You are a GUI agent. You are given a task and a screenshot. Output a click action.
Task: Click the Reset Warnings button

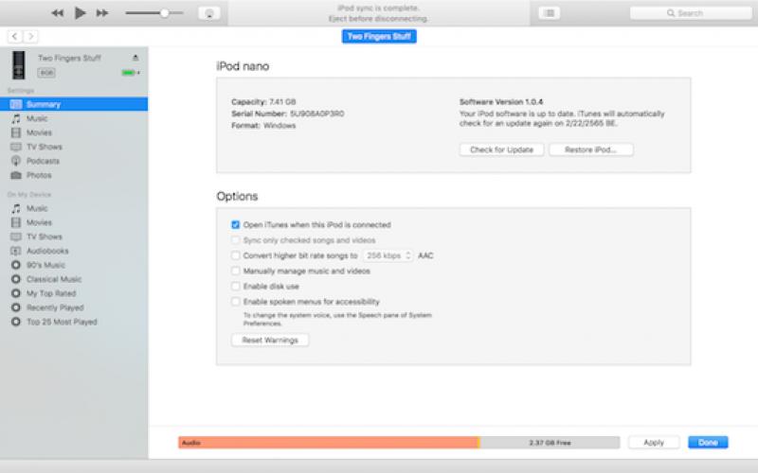(x=270, y=341)
